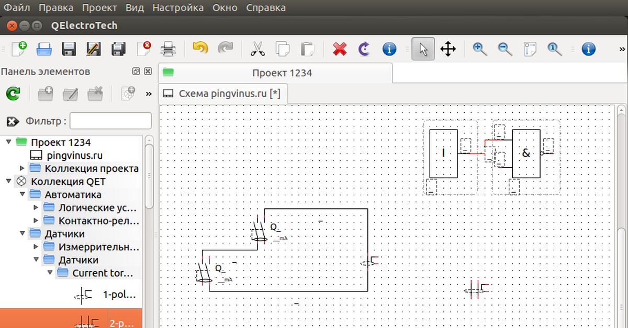Create a new project with the green plus icon
The image size is (628, 328).
click(x=19, y=49)
